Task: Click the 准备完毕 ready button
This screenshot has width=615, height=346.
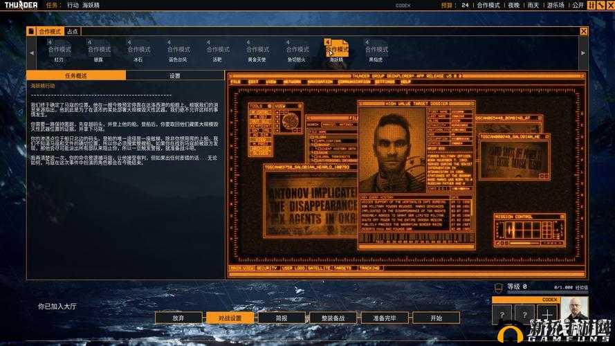Action: (385, 318)
